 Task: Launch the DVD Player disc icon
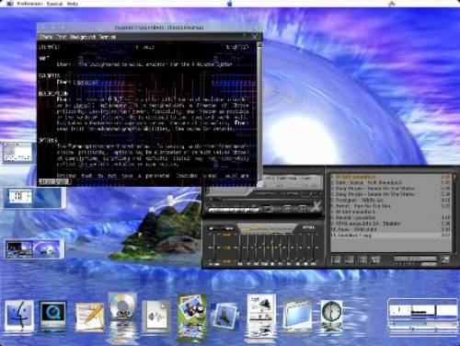(122, 308)
